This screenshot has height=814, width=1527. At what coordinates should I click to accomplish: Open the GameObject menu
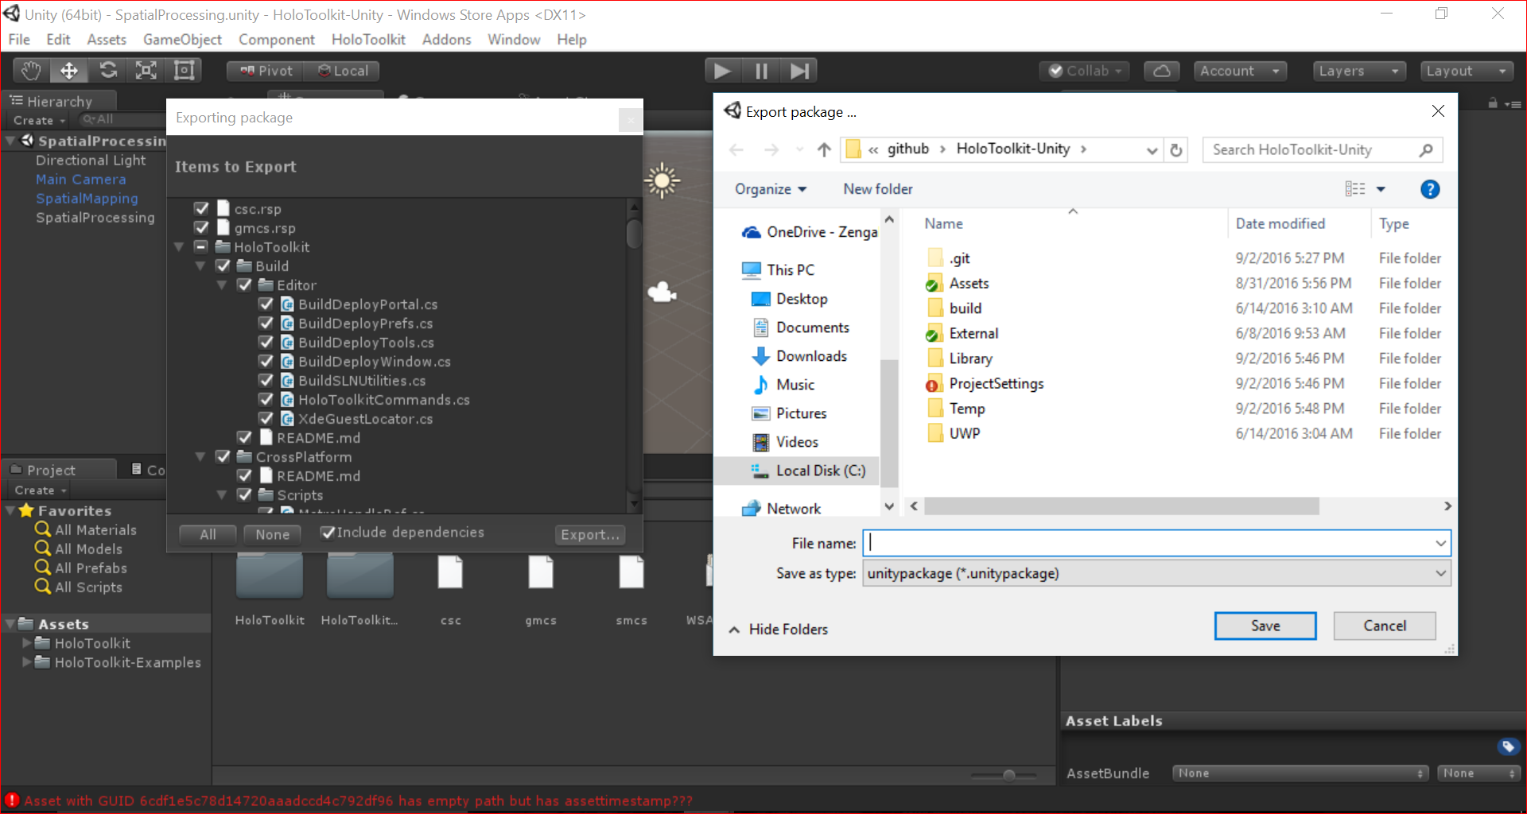click(182, 40)
